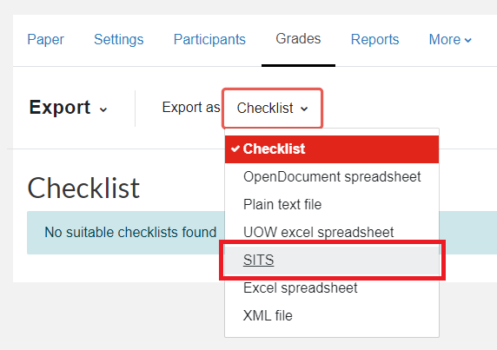This screenshot has width=497, height=350.
Task: Open the Participants tab
Action: (209, 40)
